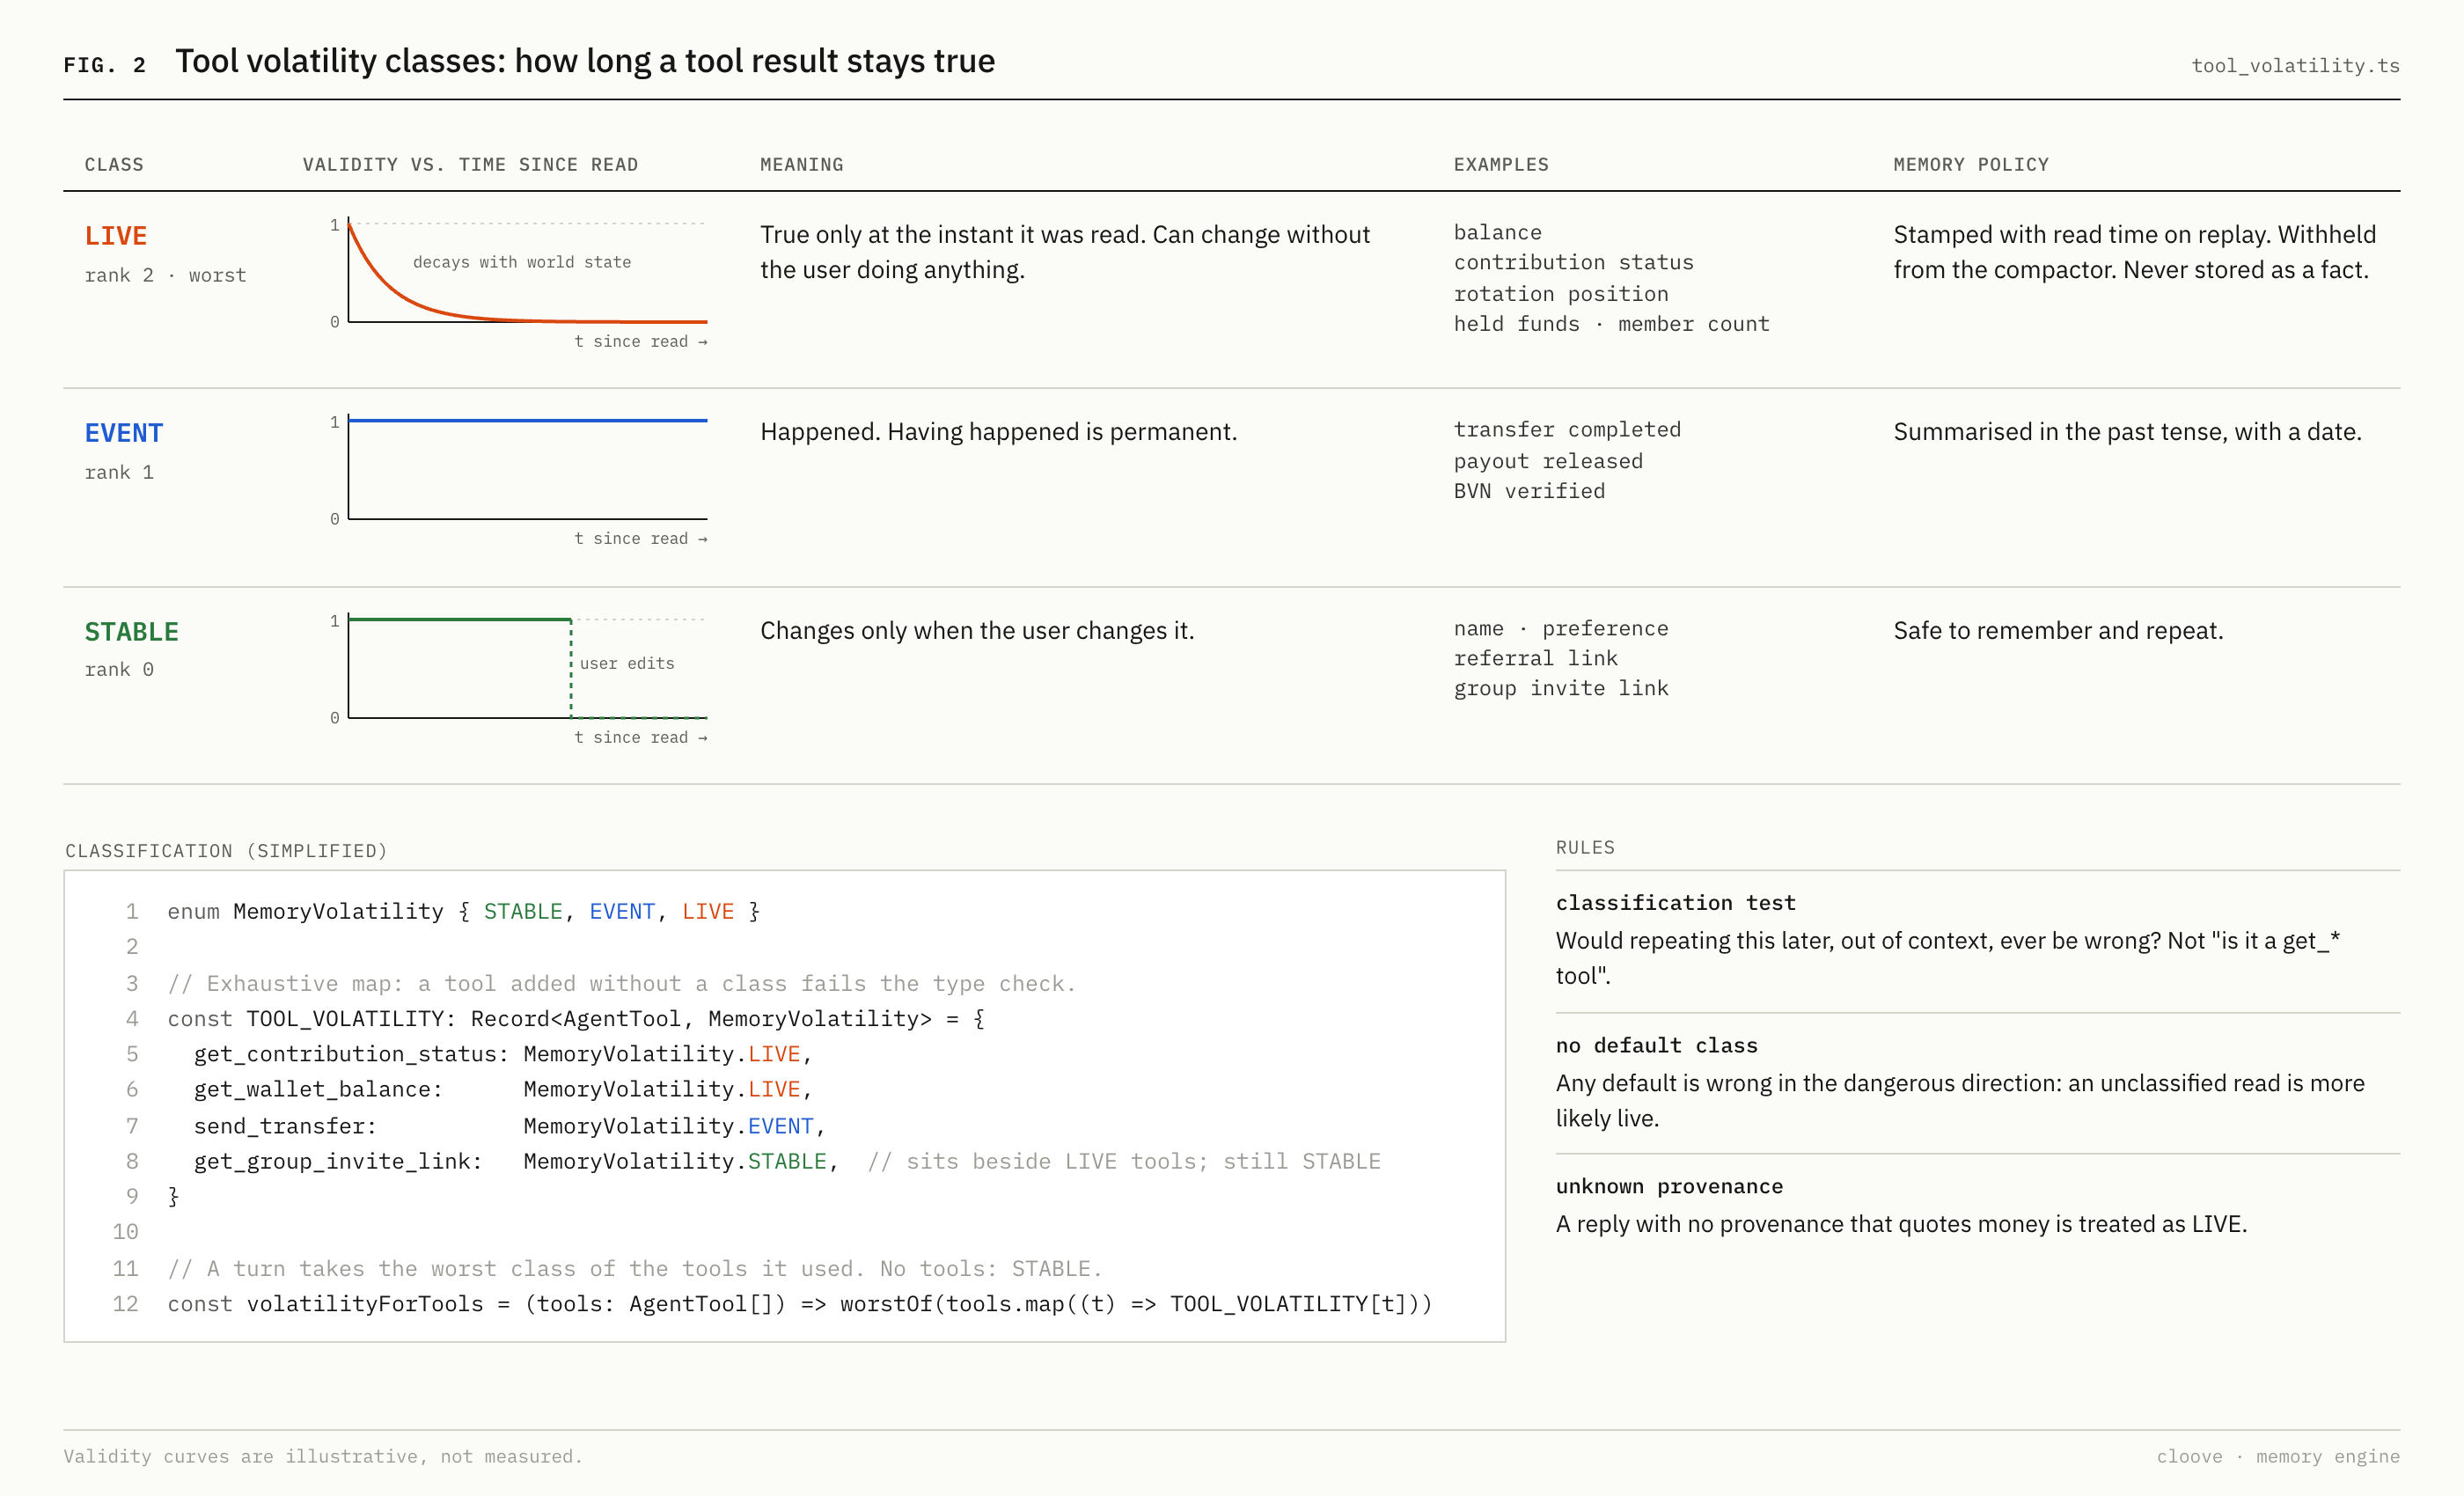2464x1496 pixels.
Task: Click the 'send_transfer' code line
Action: 509,1126
